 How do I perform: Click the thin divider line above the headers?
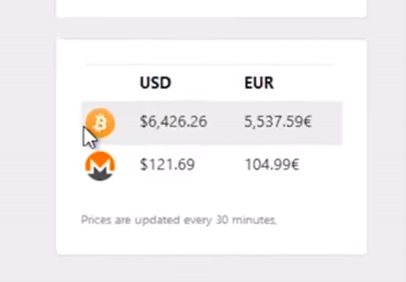coord(210,64)
